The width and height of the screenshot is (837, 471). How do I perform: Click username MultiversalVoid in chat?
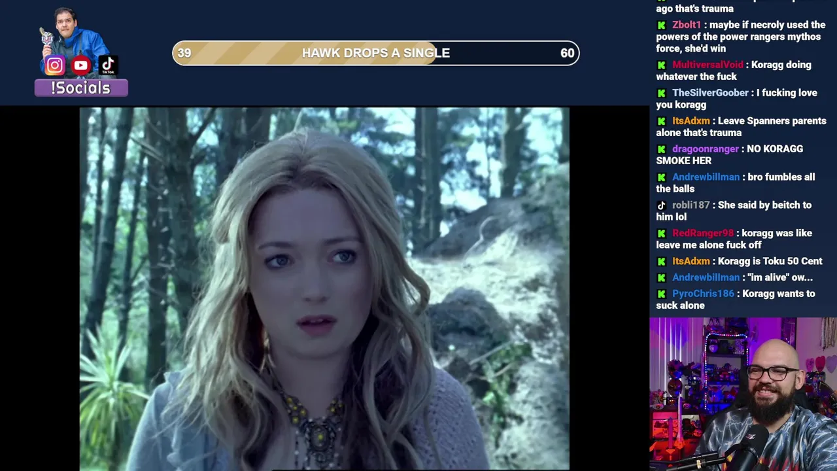pyautogui.click(x=708, y=65)
